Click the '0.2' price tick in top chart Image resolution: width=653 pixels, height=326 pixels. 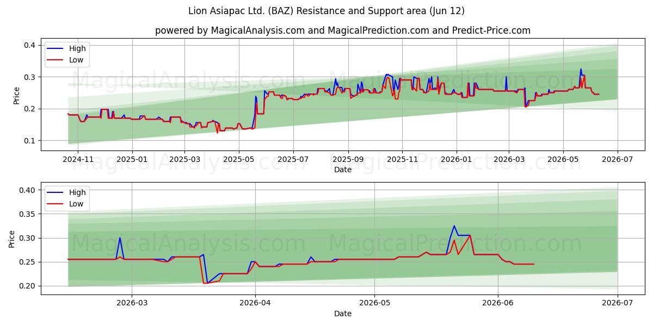30,109
